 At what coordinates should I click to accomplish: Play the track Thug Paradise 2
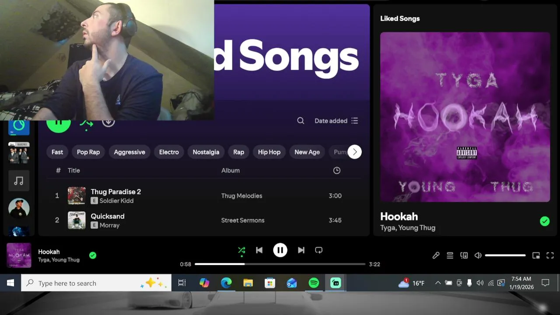pos(116,192)
